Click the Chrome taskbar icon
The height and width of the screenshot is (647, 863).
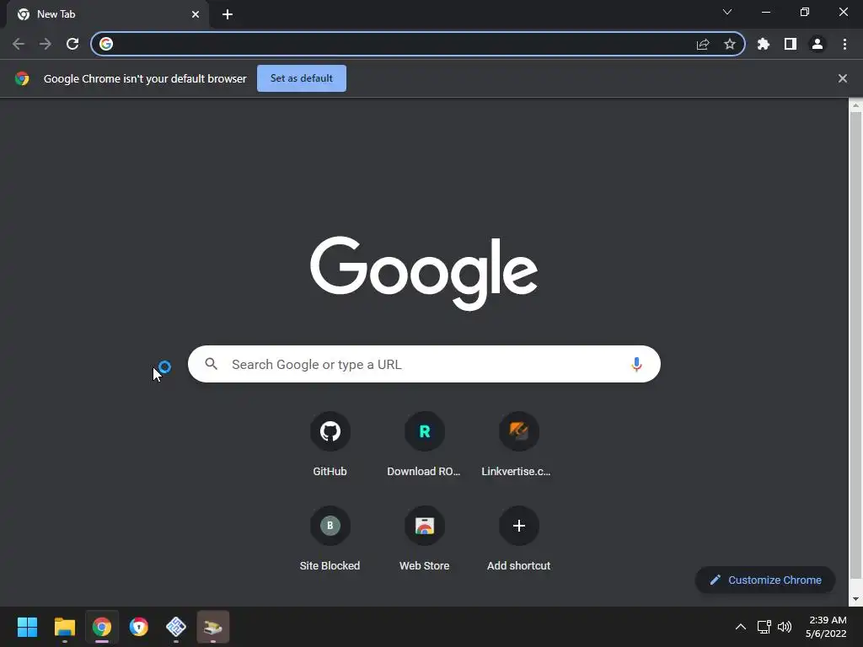click(102, 627)
